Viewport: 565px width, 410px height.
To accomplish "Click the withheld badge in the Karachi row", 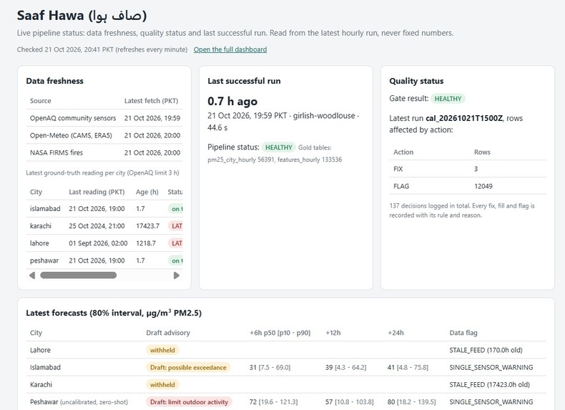I will click(162, 385).
